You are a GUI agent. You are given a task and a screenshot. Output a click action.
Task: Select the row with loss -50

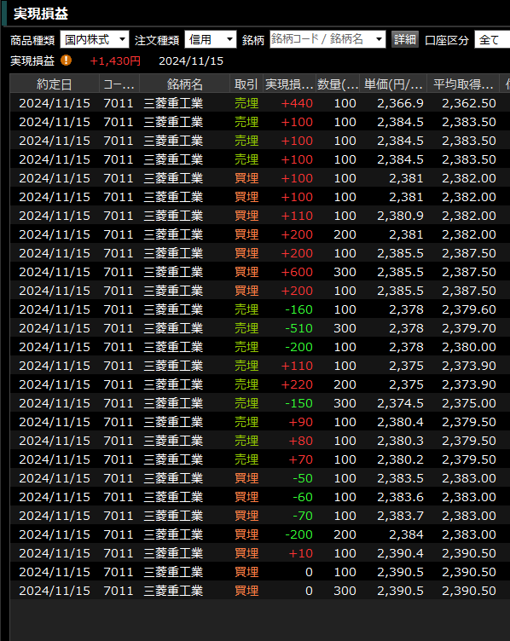[x=260, y=478]
